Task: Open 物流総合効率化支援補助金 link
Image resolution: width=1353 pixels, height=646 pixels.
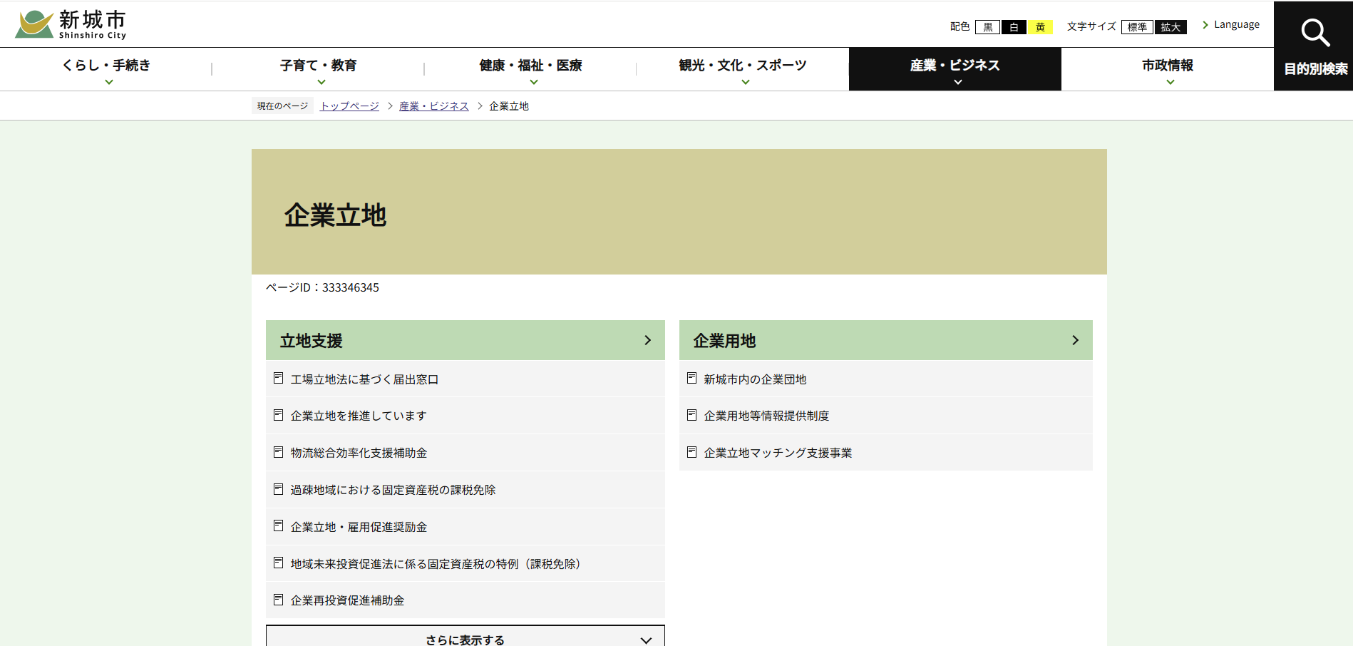Action: (359, 453)
